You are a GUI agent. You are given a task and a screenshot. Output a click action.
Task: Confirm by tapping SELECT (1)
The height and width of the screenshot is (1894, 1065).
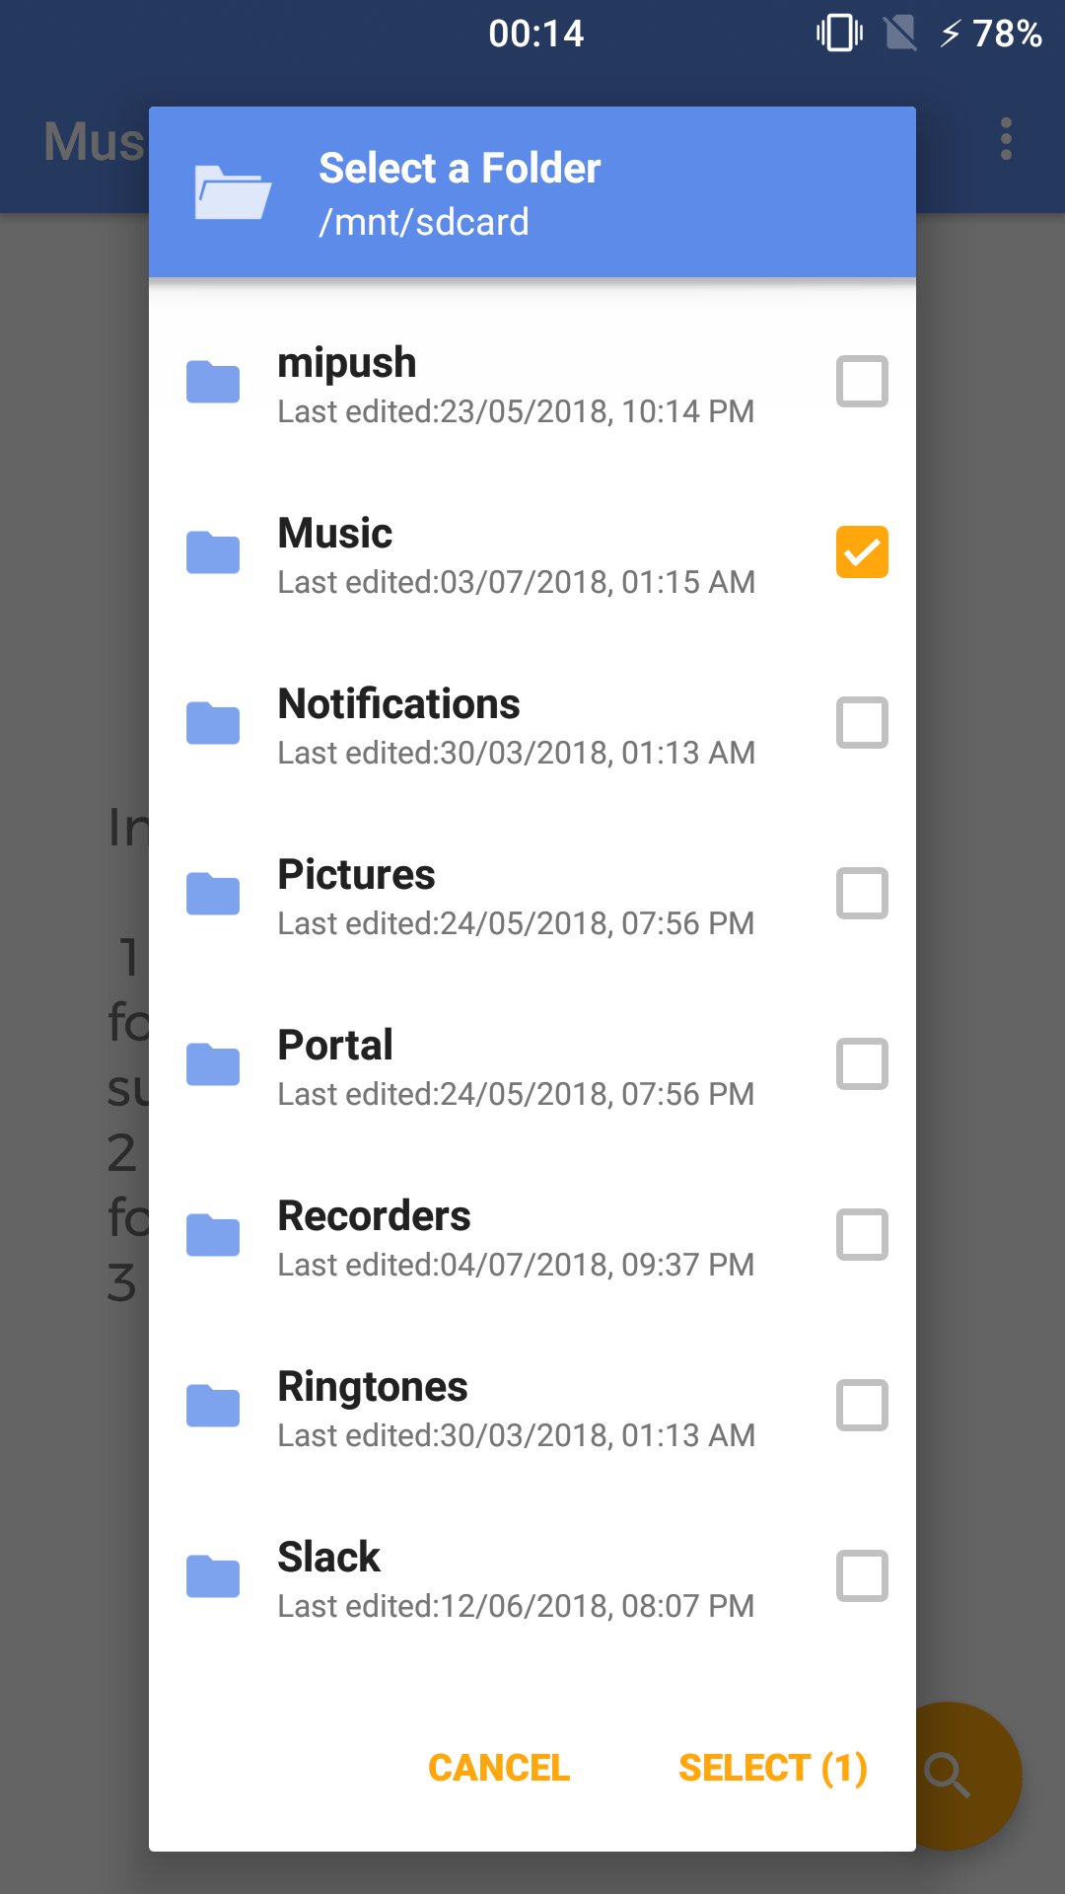(772, 1767)
